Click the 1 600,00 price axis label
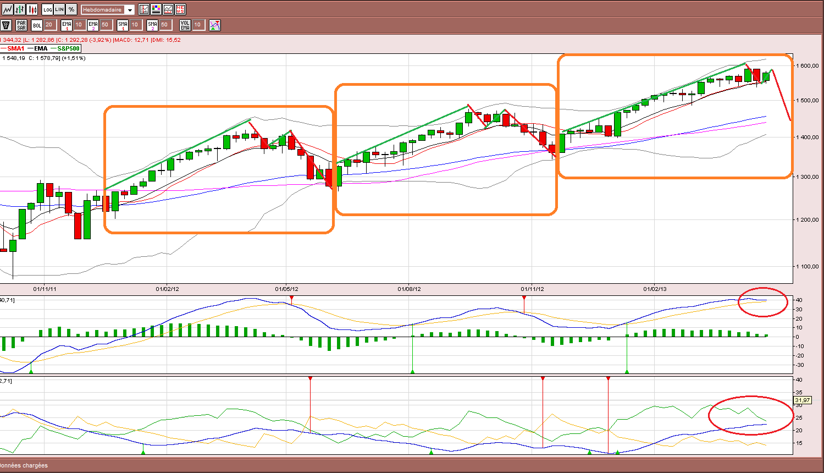824x473 pixels. click(808, 66)
